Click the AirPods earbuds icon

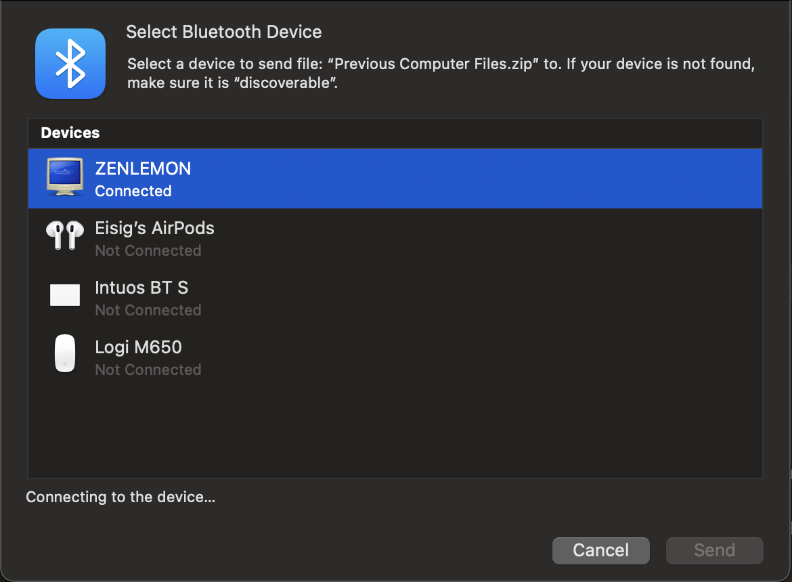[x=64, y=236]
